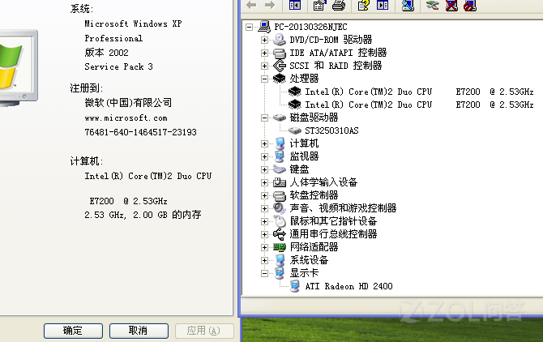Image resolution: width=543 pixels, height=342 pixels.
Task: Click the 软盘控制器 floppy controller icon
Action: pos(279,196)
